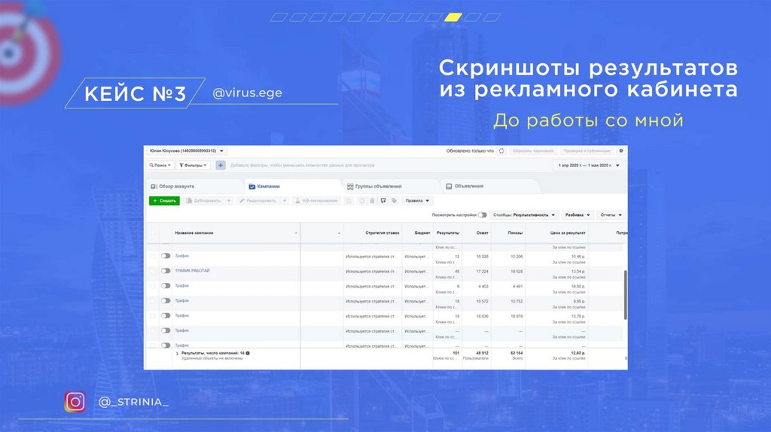Open 'Столбцы: Результативность' dropdown
The width and height of the screenshot is (771, 432).
point(524,214)
